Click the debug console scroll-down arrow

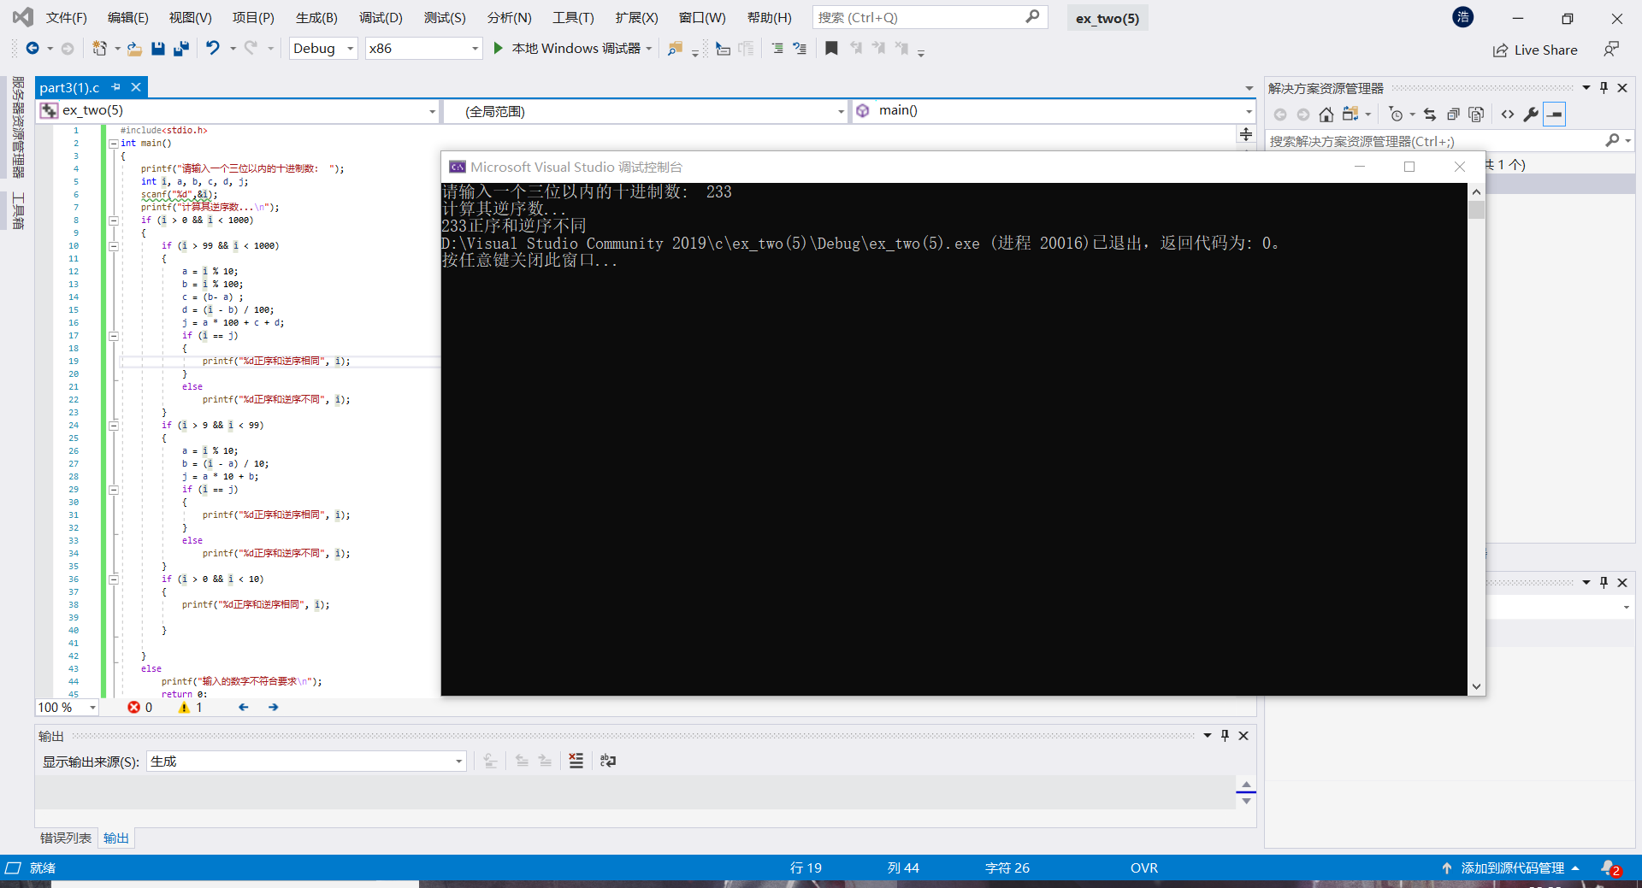[1476, 686]
